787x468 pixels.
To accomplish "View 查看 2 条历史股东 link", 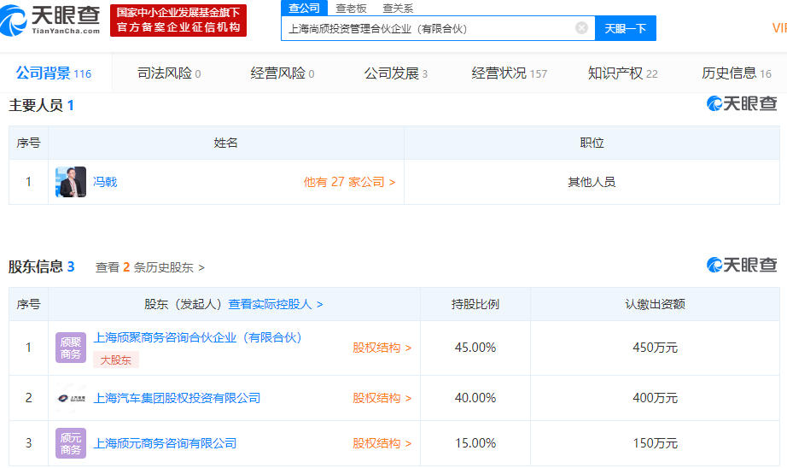I will (150, 267).
